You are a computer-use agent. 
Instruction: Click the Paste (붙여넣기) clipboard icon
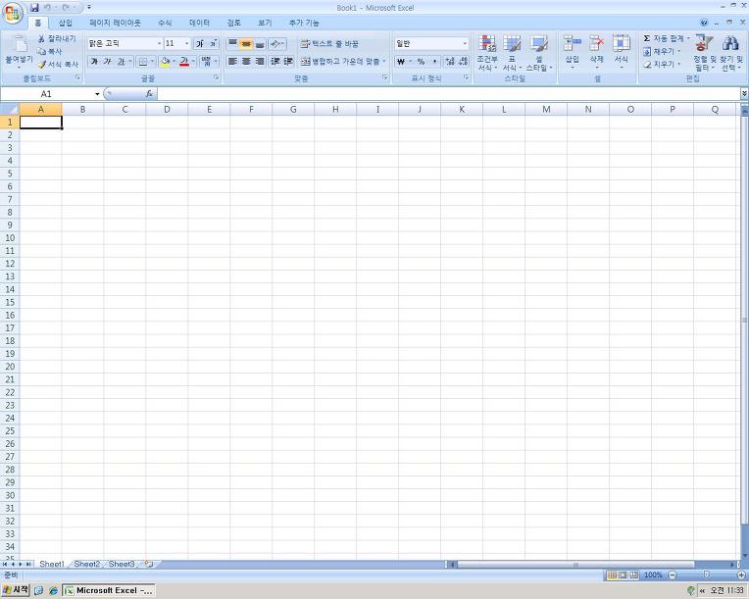point(19,44)
